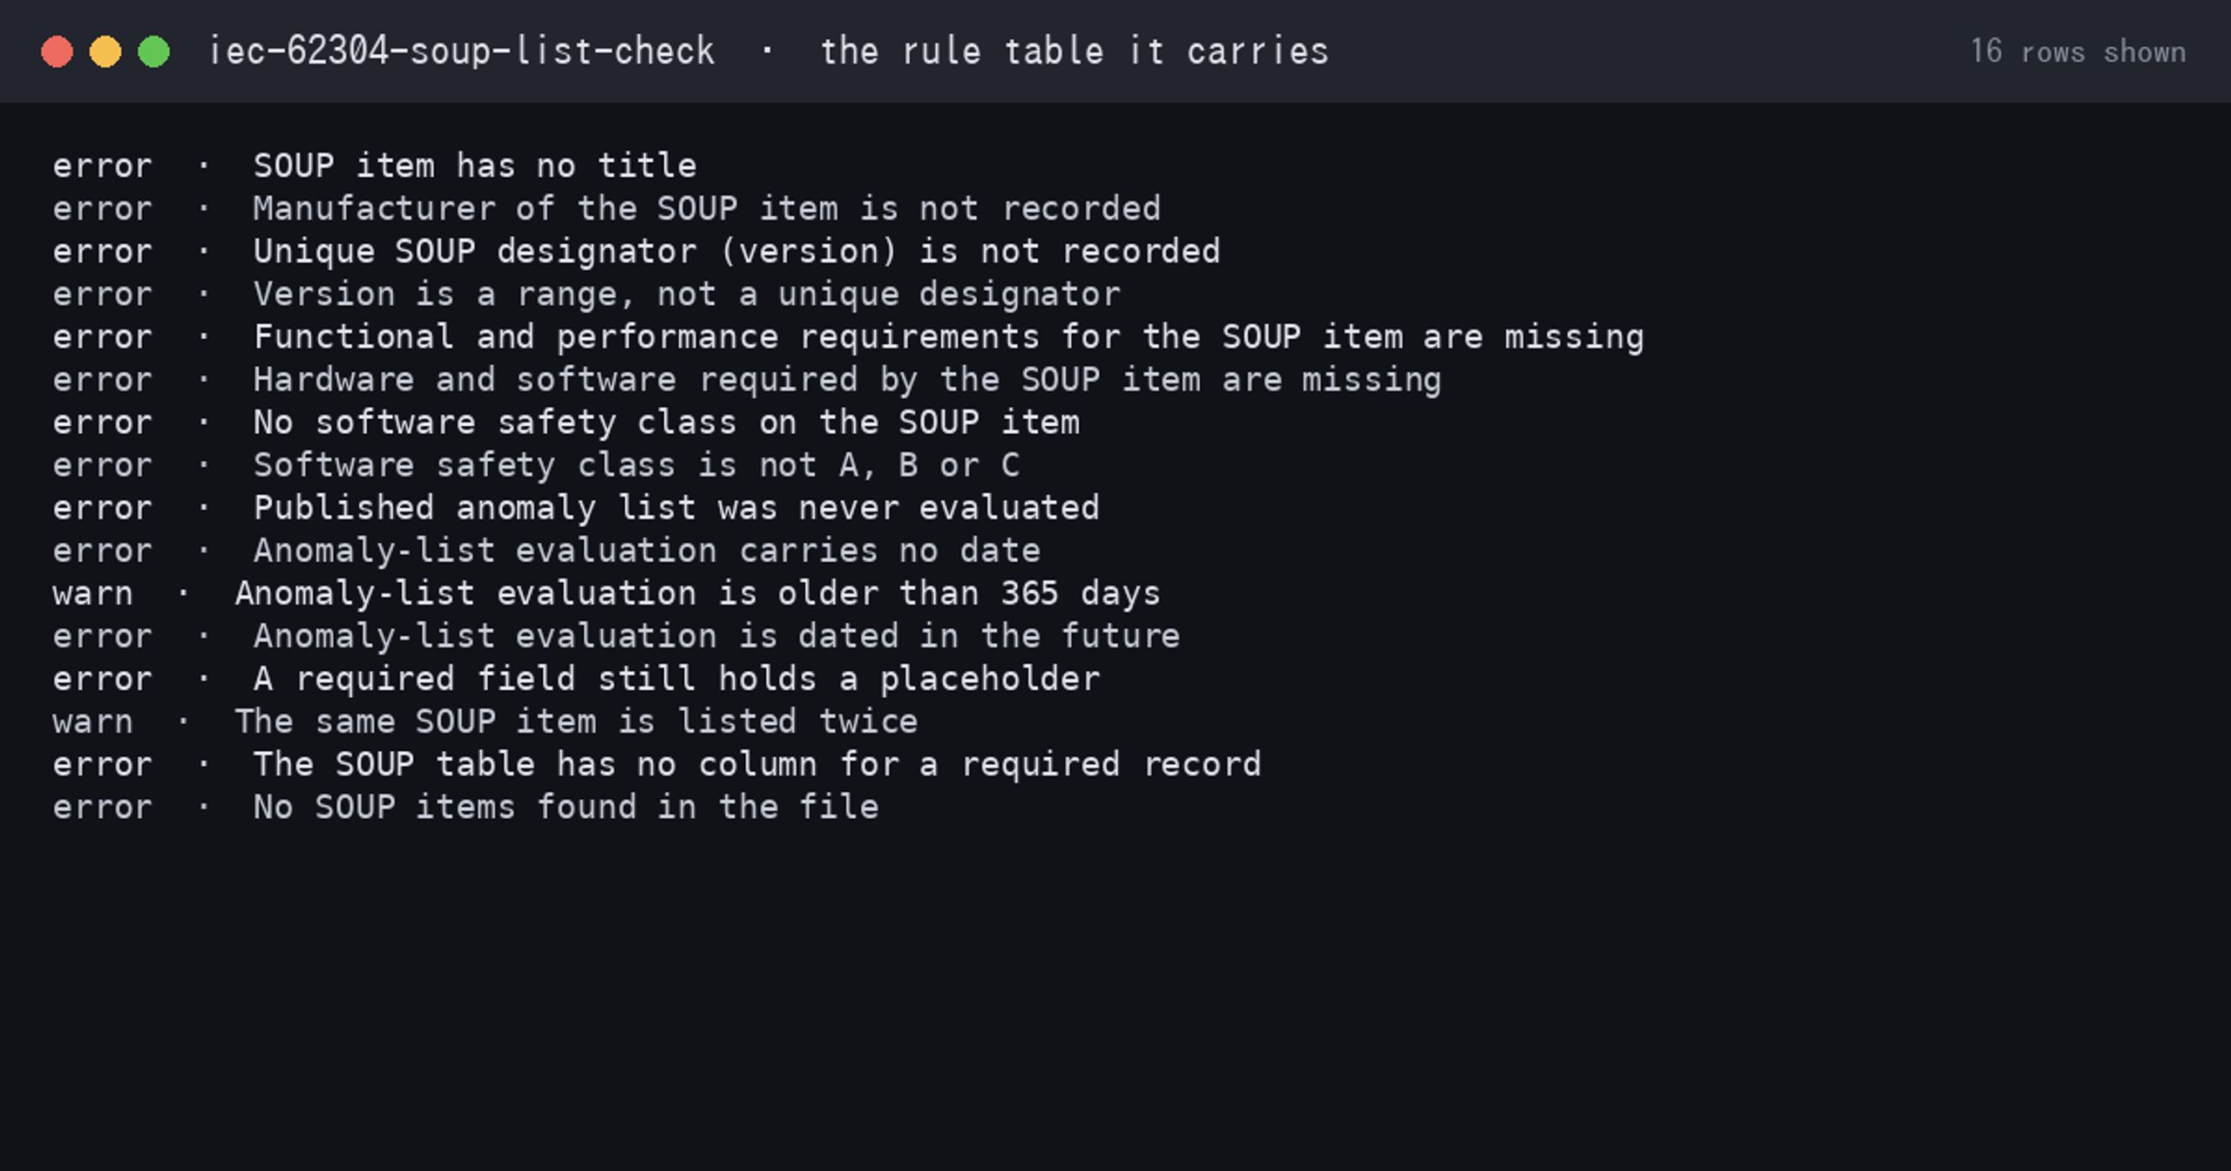Click the 'No SOUP items found in the file' row
Screen dimensions: 2231x1171
point(465,806)
